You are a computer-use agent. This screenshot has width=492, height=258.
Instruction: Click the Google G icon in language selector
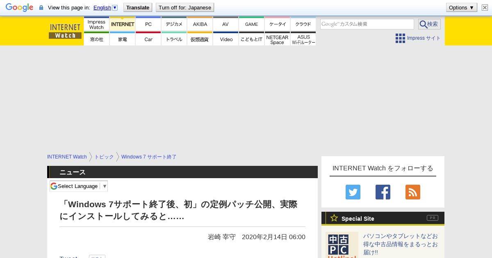54,186
